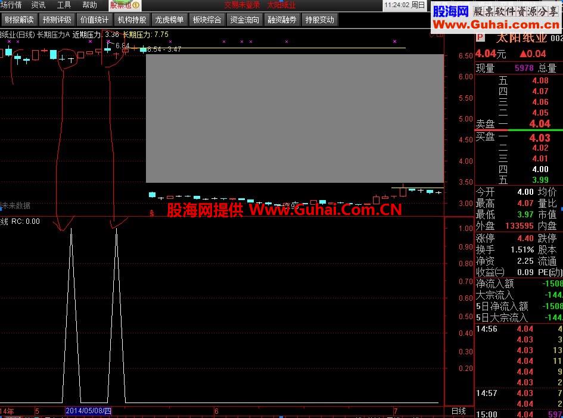This screenshot has width=563, height=418.
Task: Open the 帮助 menu
Action: click(89, 5)
